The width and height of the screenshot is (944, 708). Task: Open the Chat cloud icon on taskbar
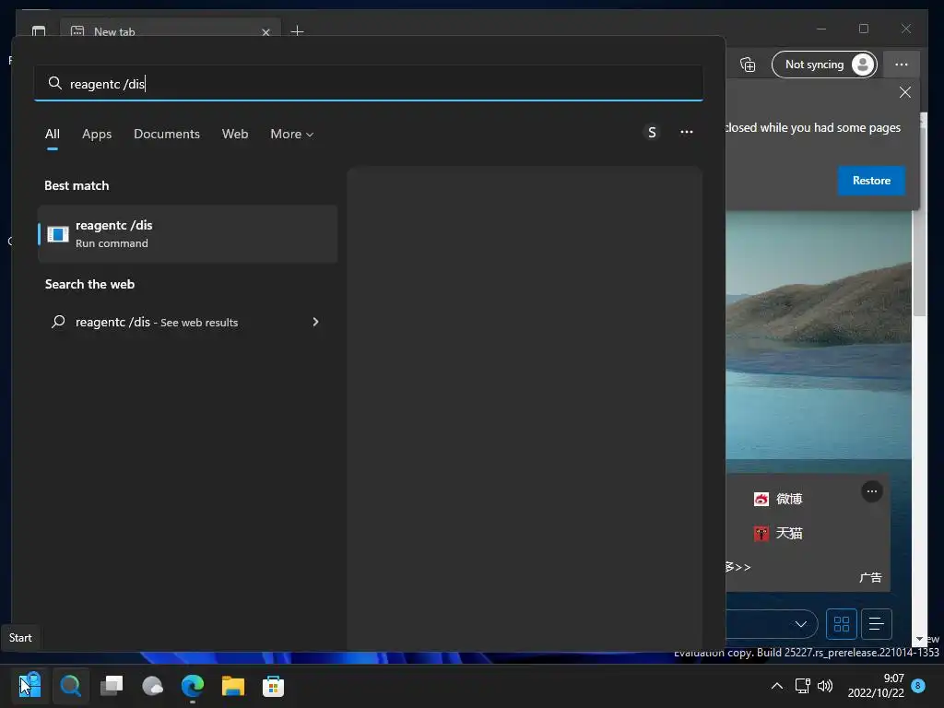152,686
